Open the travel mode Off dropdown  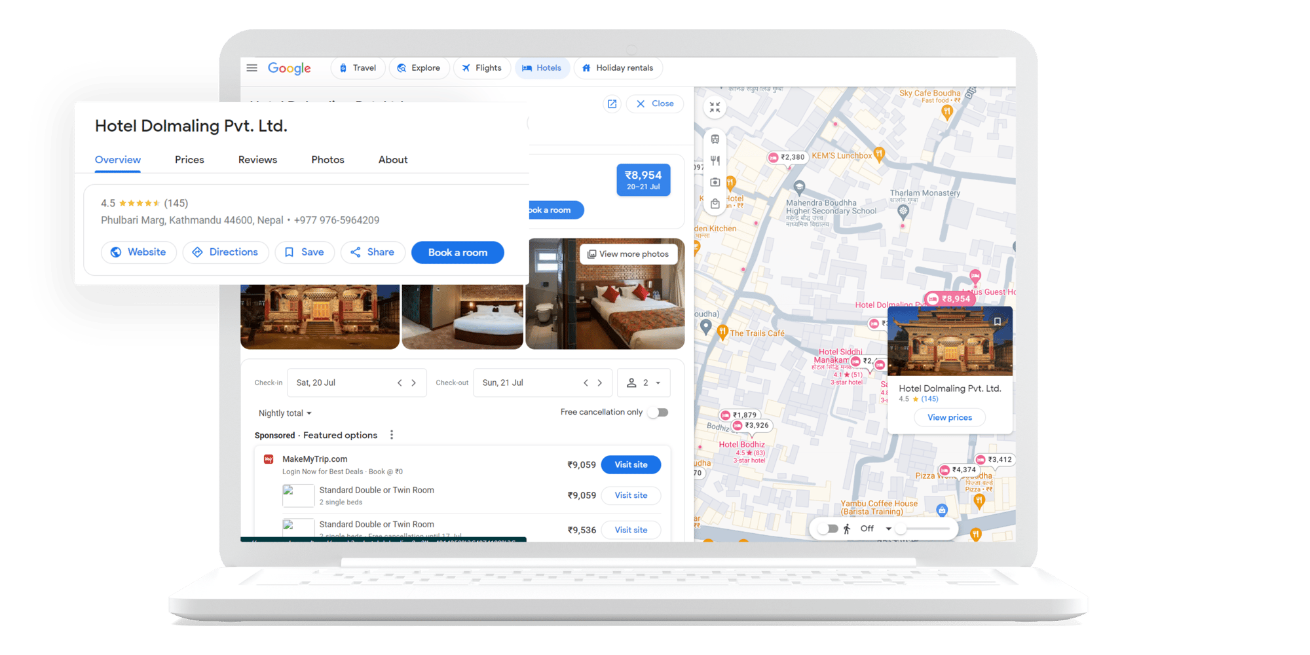876,529
